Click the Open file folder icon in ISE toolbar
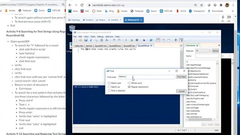The height and width of the screenshot is (135, 240). pos(81,40)
